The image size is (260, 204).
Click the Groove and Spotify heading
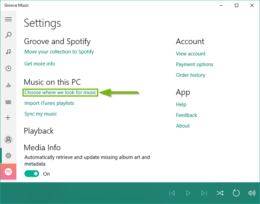[x=57, y=41]
